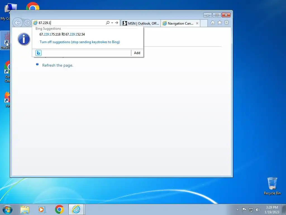Open the Home page icon
Viewport: 286px width, 215px height.
pyautogui.click(x=213, y=22)
